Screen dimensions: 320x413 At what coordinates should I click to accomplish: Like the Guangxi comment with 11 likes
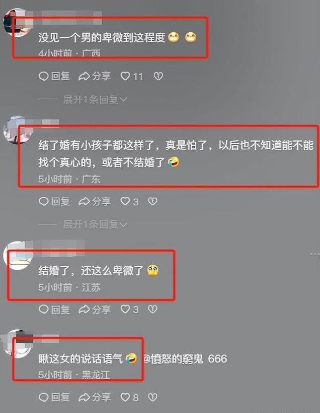click(x=132, y=76)
